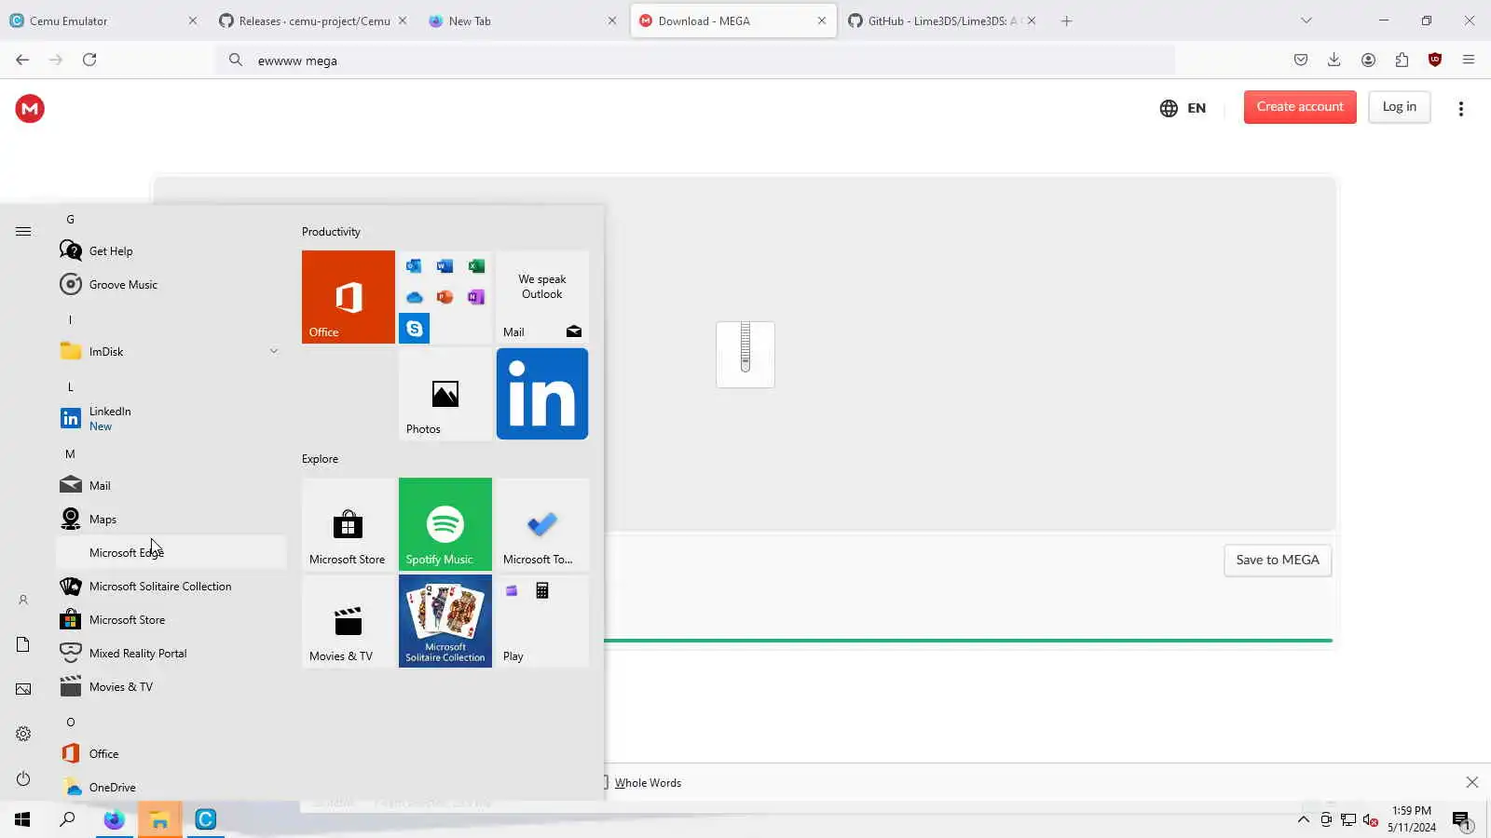The height and width of the screenshot is (838, 1491).
Task: Launch Office from the app list
Action: tap(171, 753)
